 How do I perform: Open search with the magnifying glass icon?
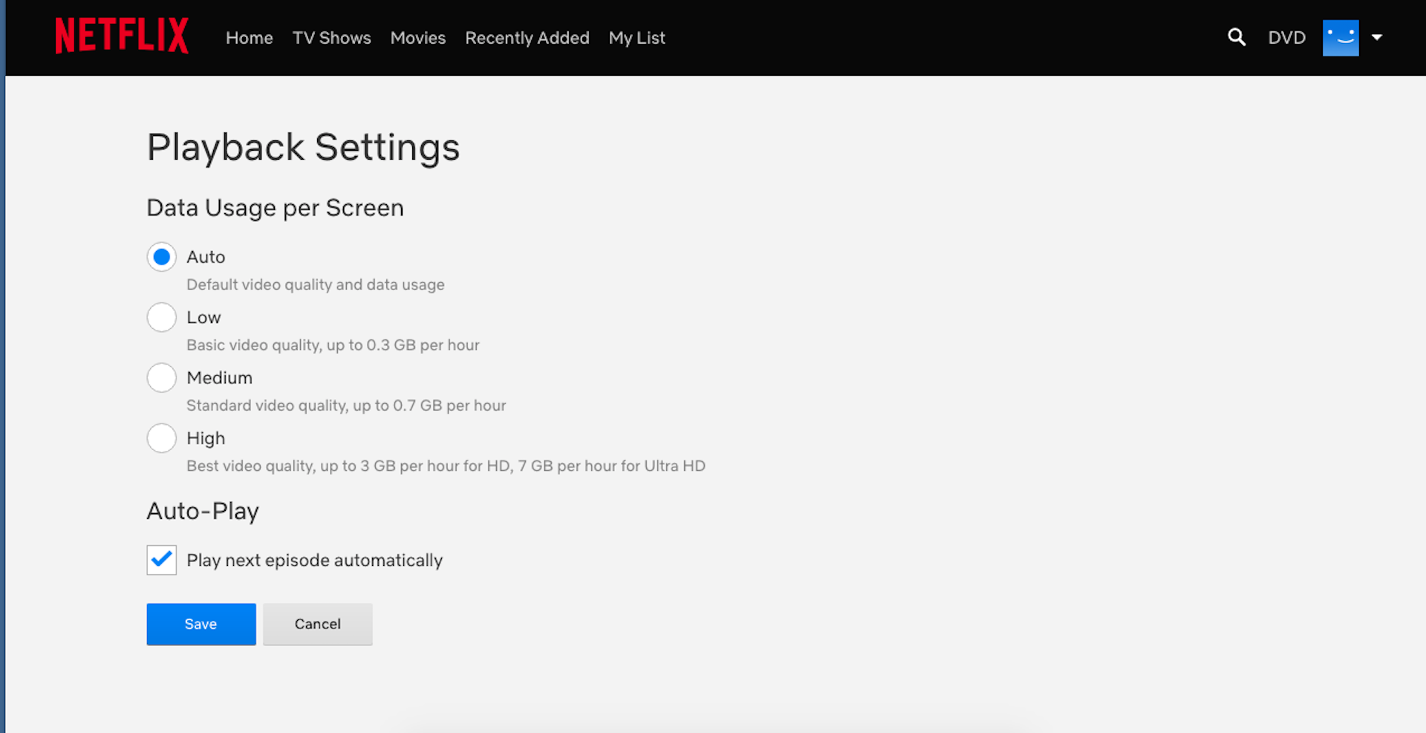1236,37
